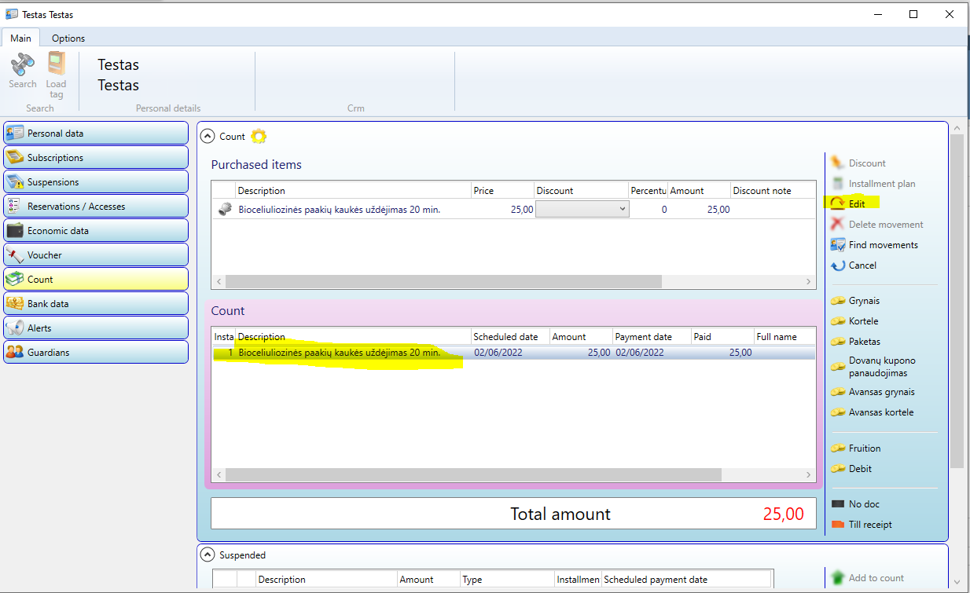The image size is (970, 593).
Task: Select the Count table row 1 description
Action: 339,353
